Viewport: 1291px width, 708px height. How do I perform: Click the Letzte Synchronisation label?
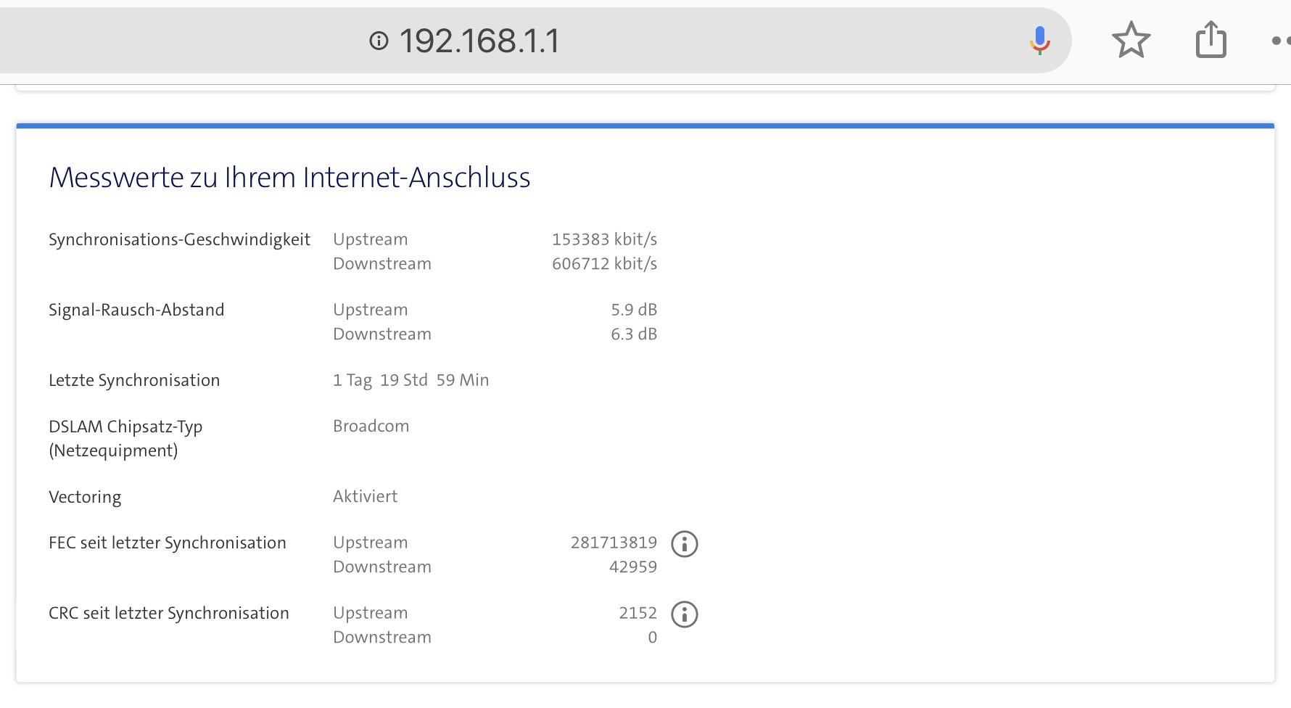pyautogui.click(x=134, y=380)
